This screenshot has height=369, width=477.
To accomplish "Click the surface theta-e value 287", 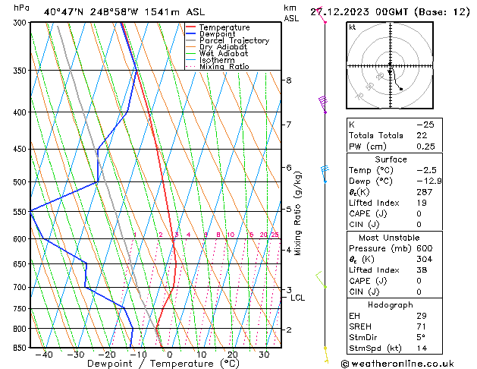I will point(425,192).
